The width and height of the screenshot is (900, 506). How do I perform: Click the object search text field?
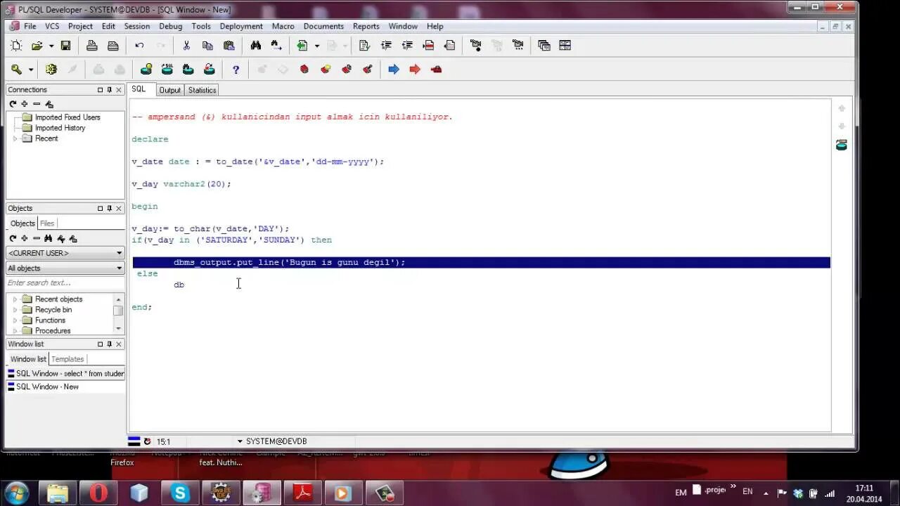click(65, 283)
